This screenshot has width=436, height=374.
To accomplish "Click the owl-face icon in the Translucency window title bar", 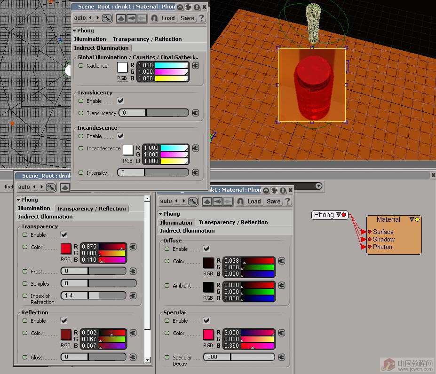I will (x=180, y=7).
